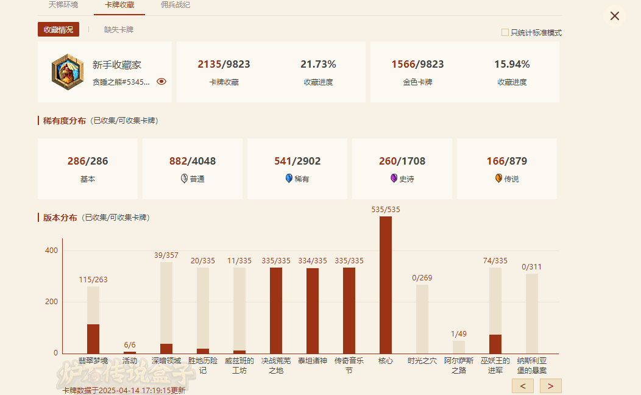Select the 卡牌收藏 tab

pyautogui.click(x=119, y=5)
